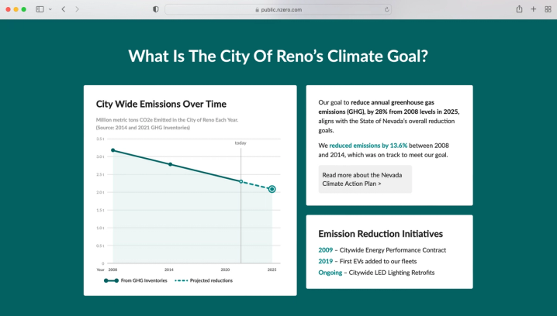
Task: Select the 2014 data point on chart
Action: 170,164
